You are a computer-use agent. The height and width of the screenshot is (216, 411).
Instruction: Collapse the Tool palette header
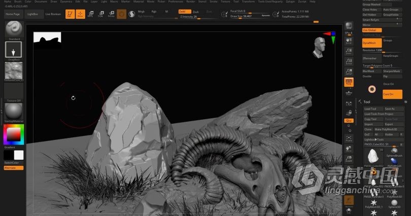click(x=367, y=102)
